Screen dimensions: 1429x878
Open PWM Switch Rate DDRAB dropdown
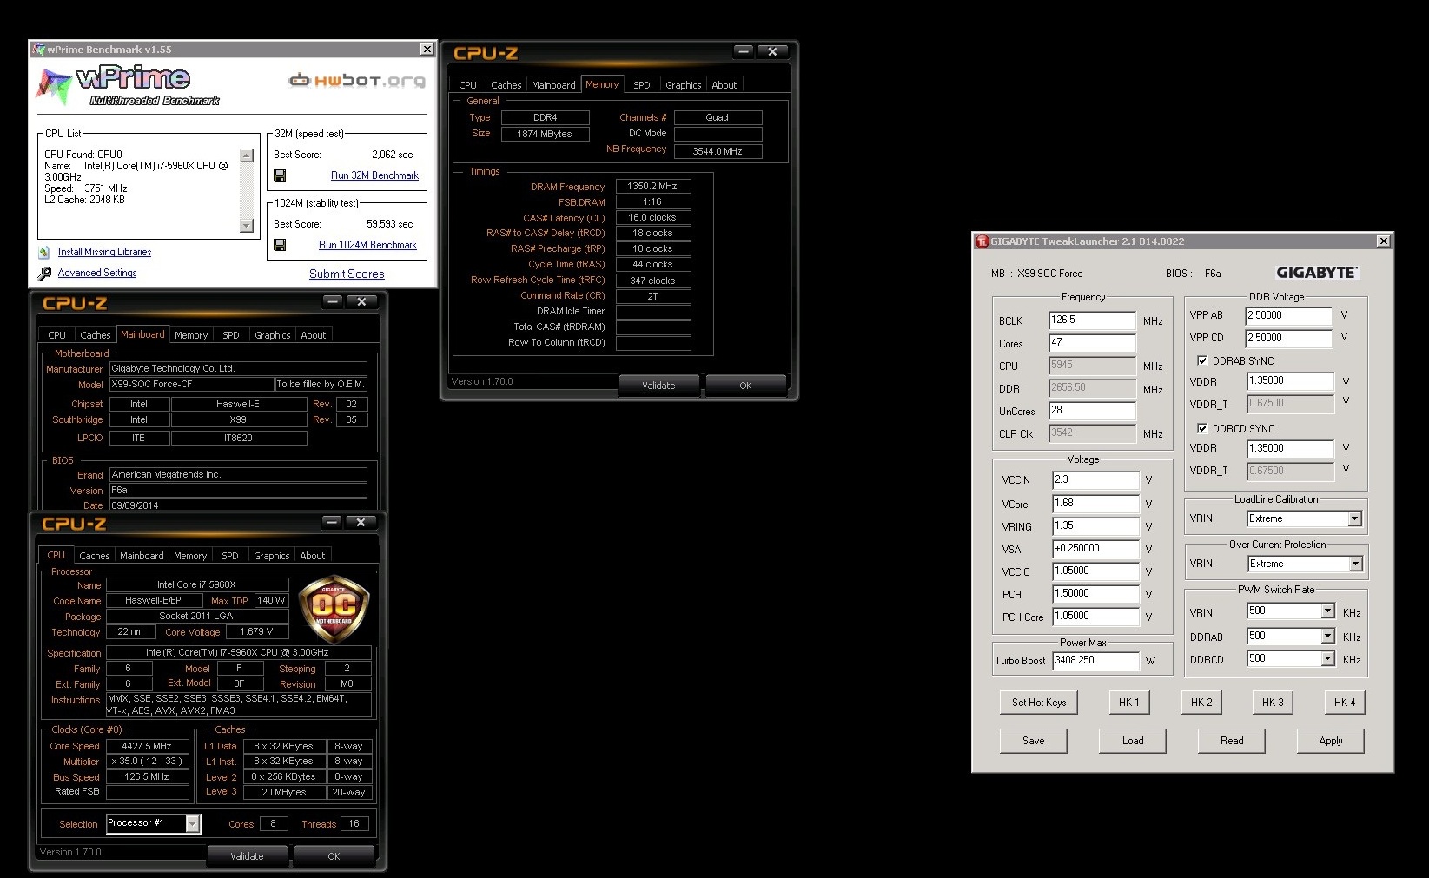[1327, 637]
